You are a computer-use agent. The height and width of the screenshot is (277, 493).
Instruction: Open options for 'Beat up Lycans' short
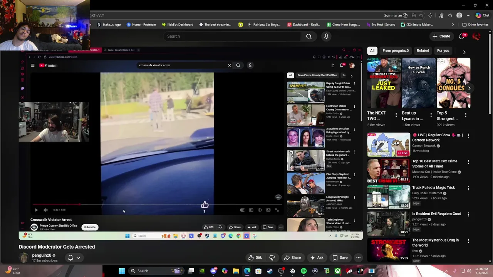pyautogui.click(x=431, y=115)
